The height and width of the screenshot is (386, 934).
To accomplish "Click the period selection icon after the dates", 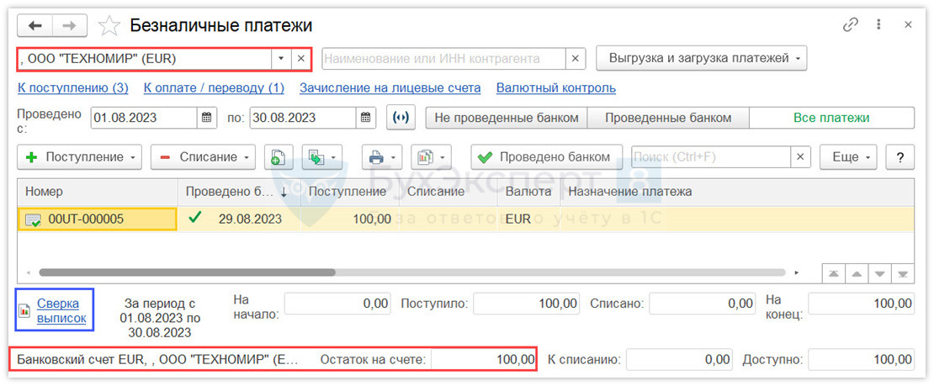I will point(401,118).
